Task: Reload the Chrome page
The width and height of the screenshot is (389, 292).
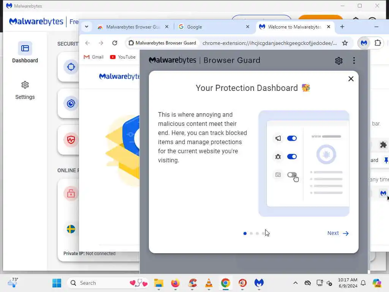Action: pyautogui.click(x=115, y=43)
